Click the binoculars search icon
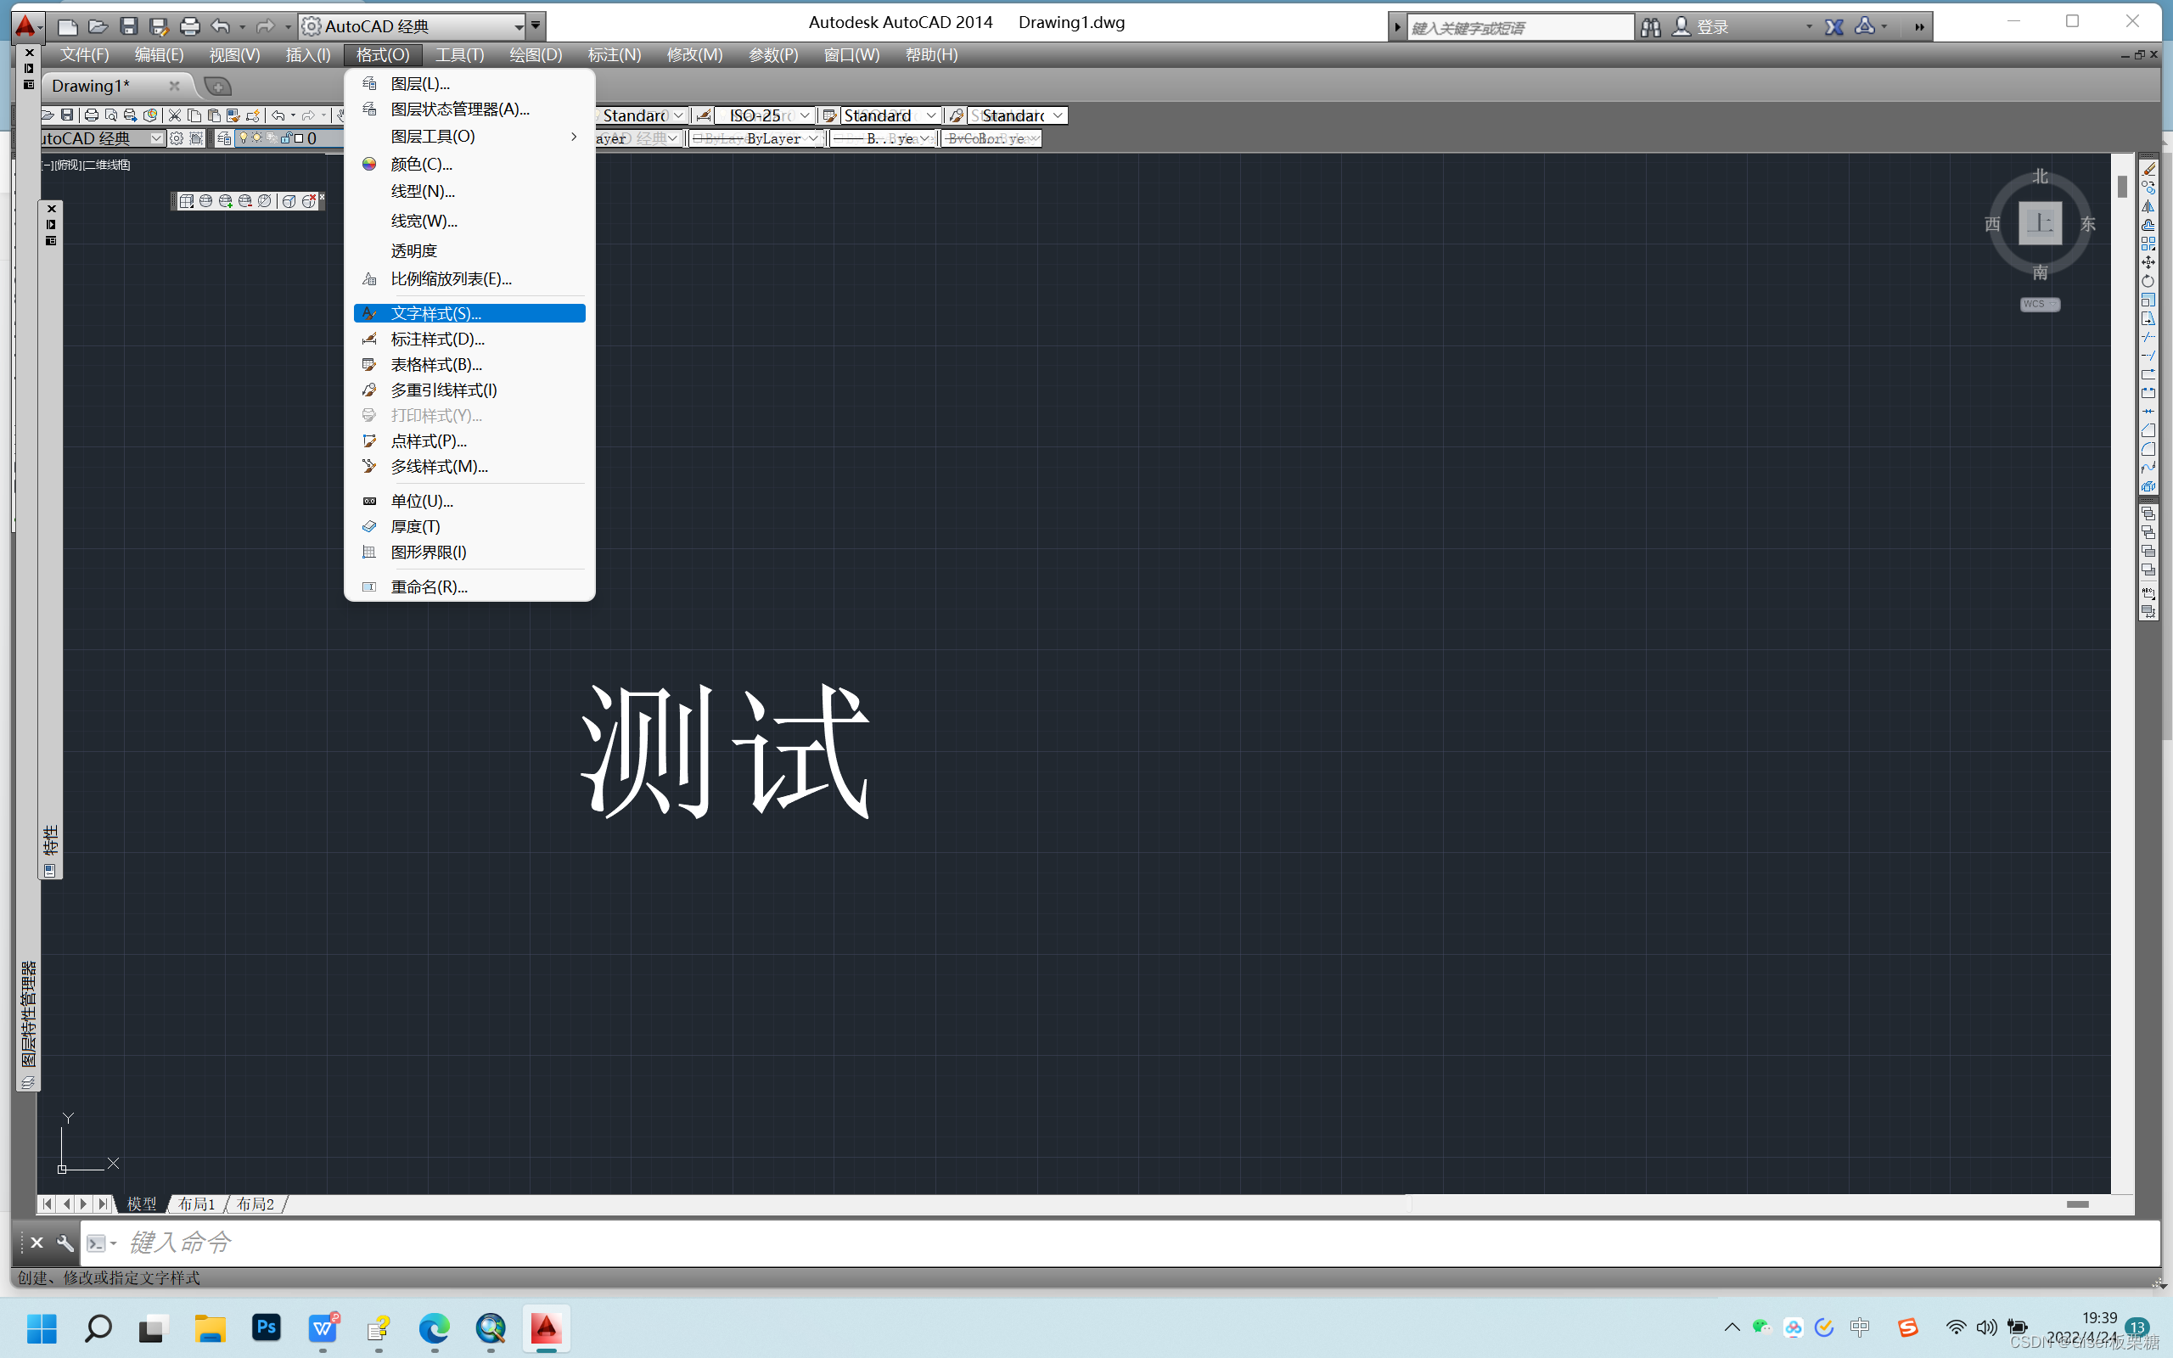This screenshot has width=2173, height=1358. pyautogui.click(x=1650, y=27)
